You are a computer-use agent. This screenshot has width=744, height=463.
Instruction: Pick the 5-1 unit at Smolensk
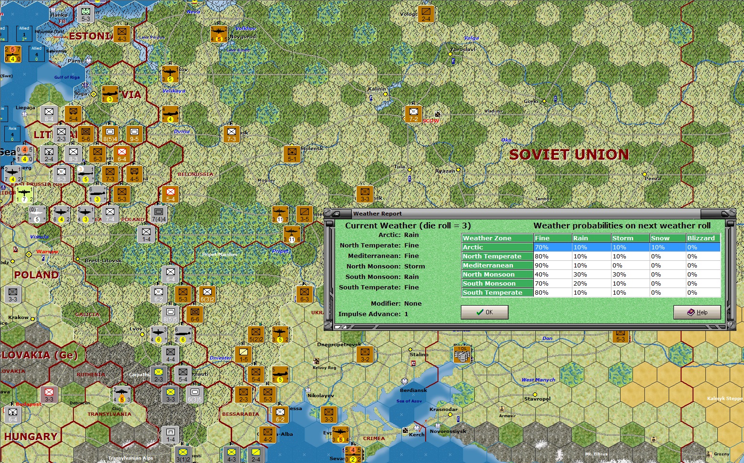[292, 154]
